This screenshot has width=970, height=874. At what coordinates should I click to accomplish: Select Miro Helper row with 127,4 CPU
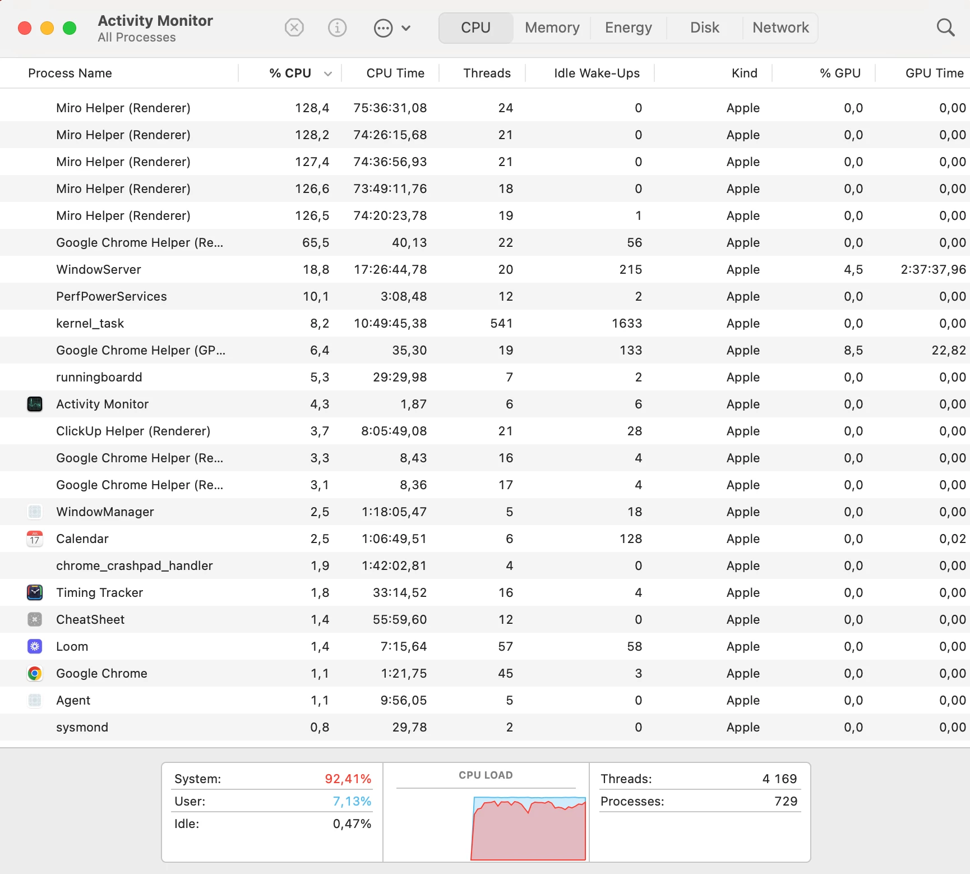point(485,162)
